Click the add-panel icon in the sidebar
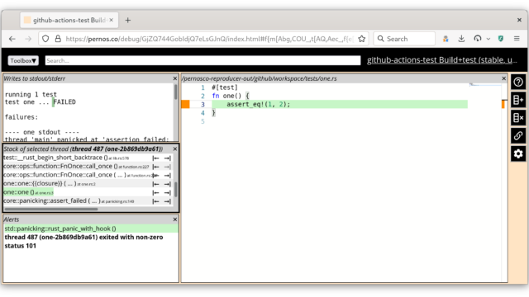 pyautogui.click(x=518, y=100)
